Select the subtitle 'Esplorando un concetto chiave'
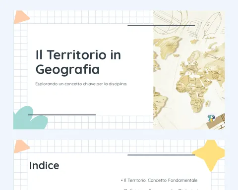 pyautogui.click(x=81, y=84)
